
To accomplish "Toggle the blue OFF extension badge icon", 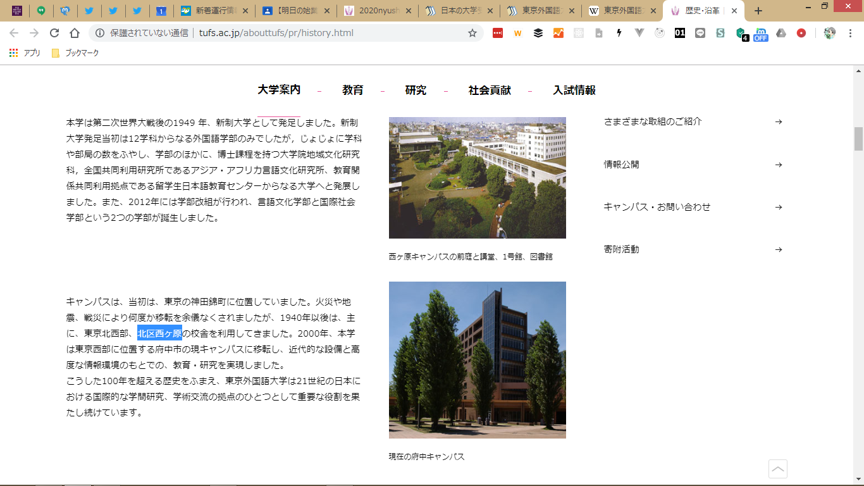I will [x=760, y=34].
